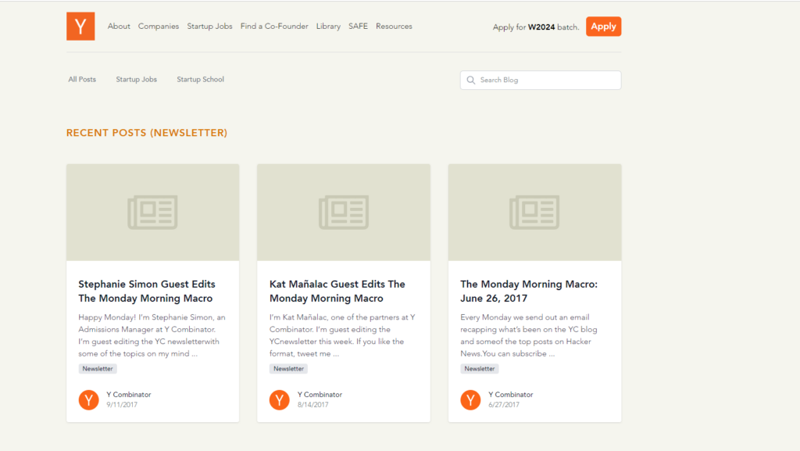
Task: Click the search magnifier icon
Action: tap(471, 80)
